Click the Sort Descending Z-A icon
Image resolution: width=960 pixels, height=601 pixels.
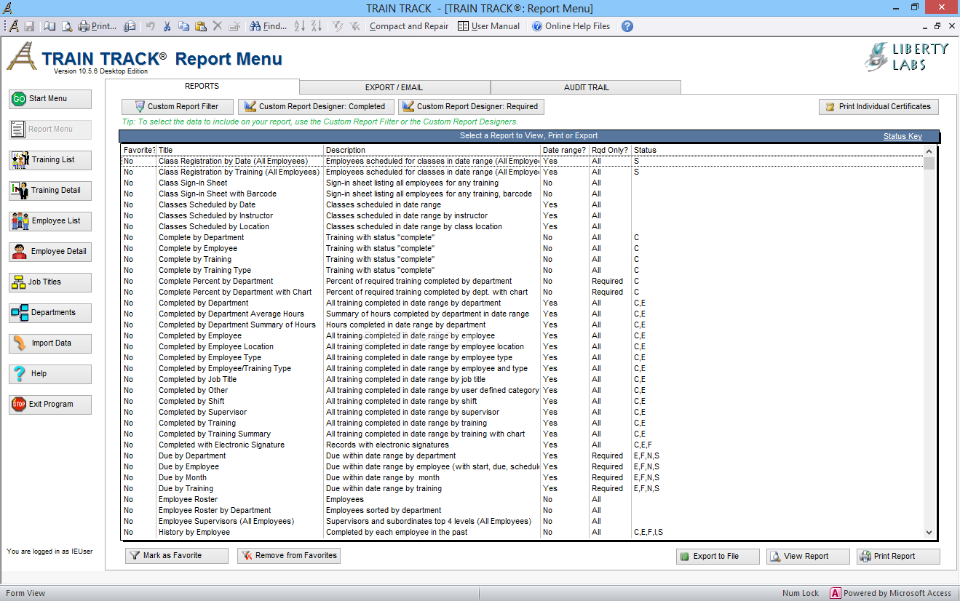(316, 26)
